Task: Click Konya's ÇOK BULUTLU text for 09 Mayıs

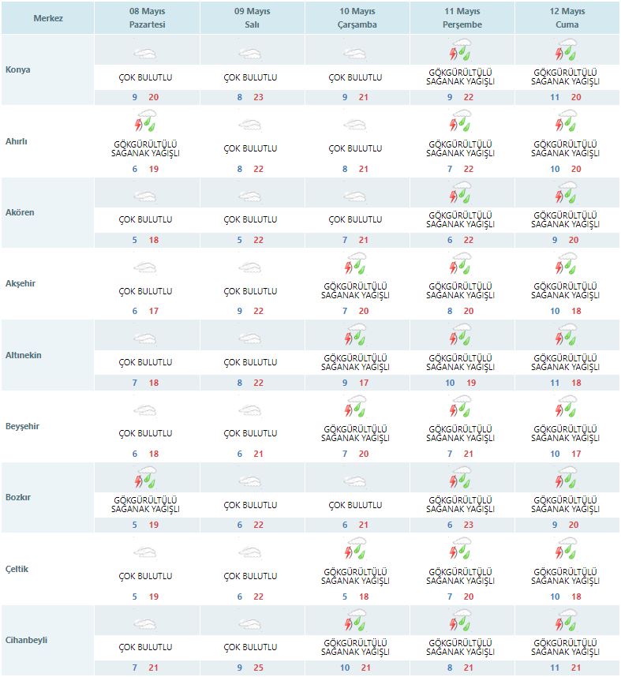Action: coord(250,78)
